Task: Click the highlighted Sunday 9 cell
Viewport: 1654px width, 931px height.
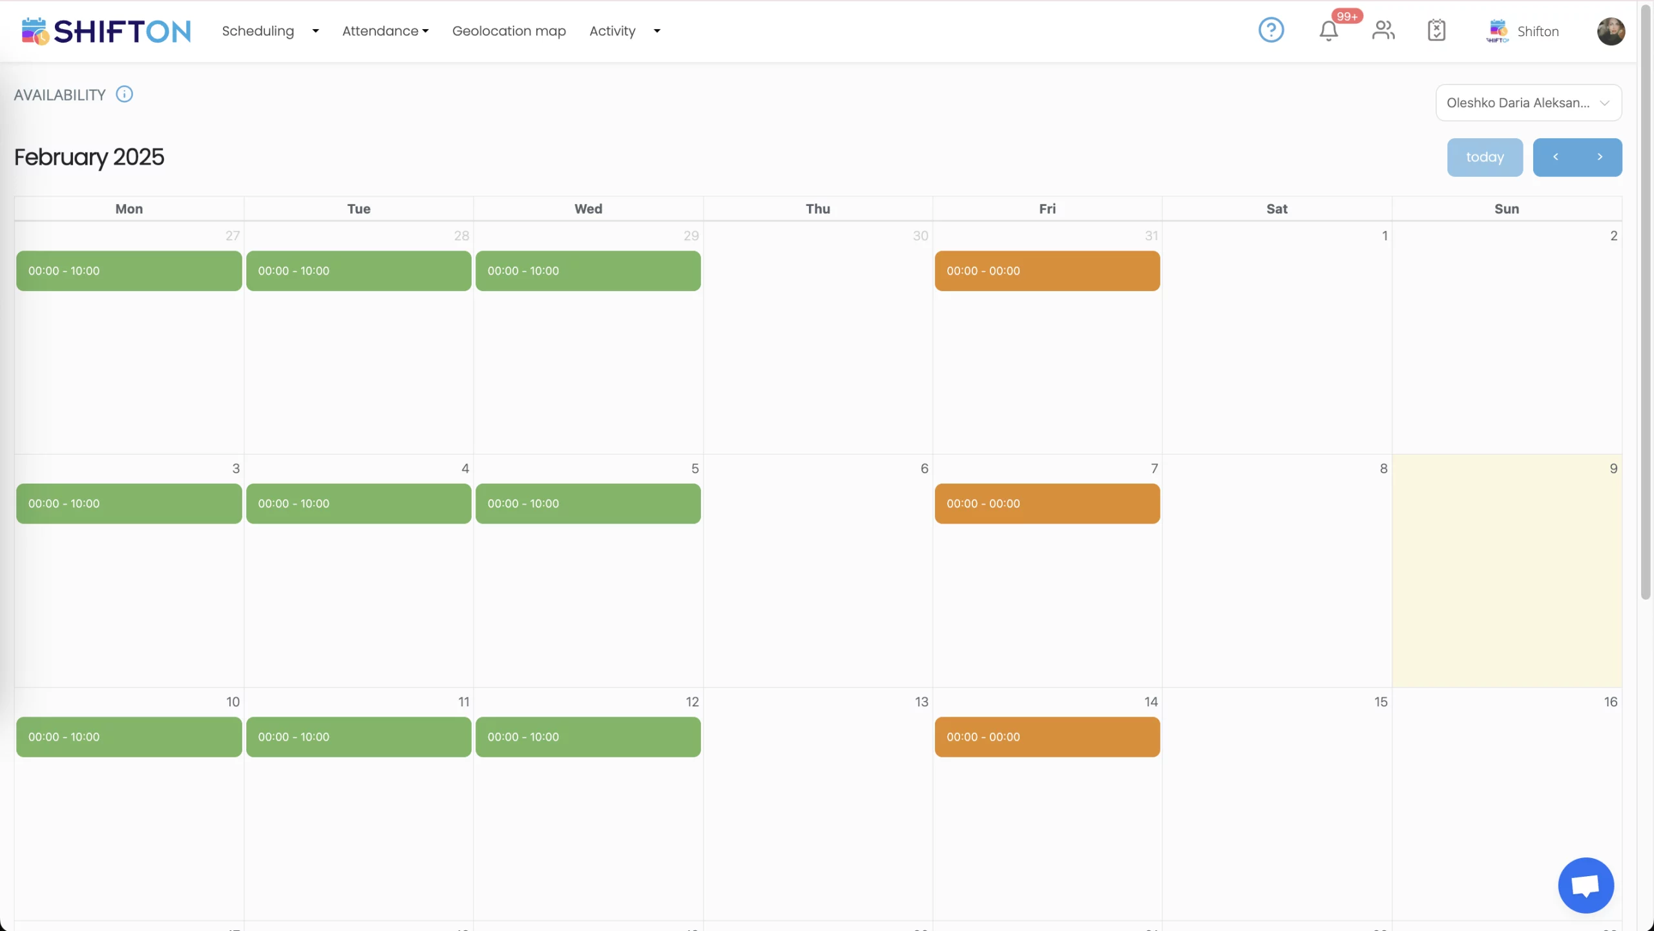Action: pos(1507,571)
